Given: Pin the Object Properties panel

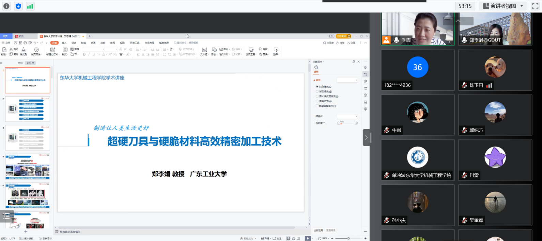Looking at the screenshot, I should 354,62.
